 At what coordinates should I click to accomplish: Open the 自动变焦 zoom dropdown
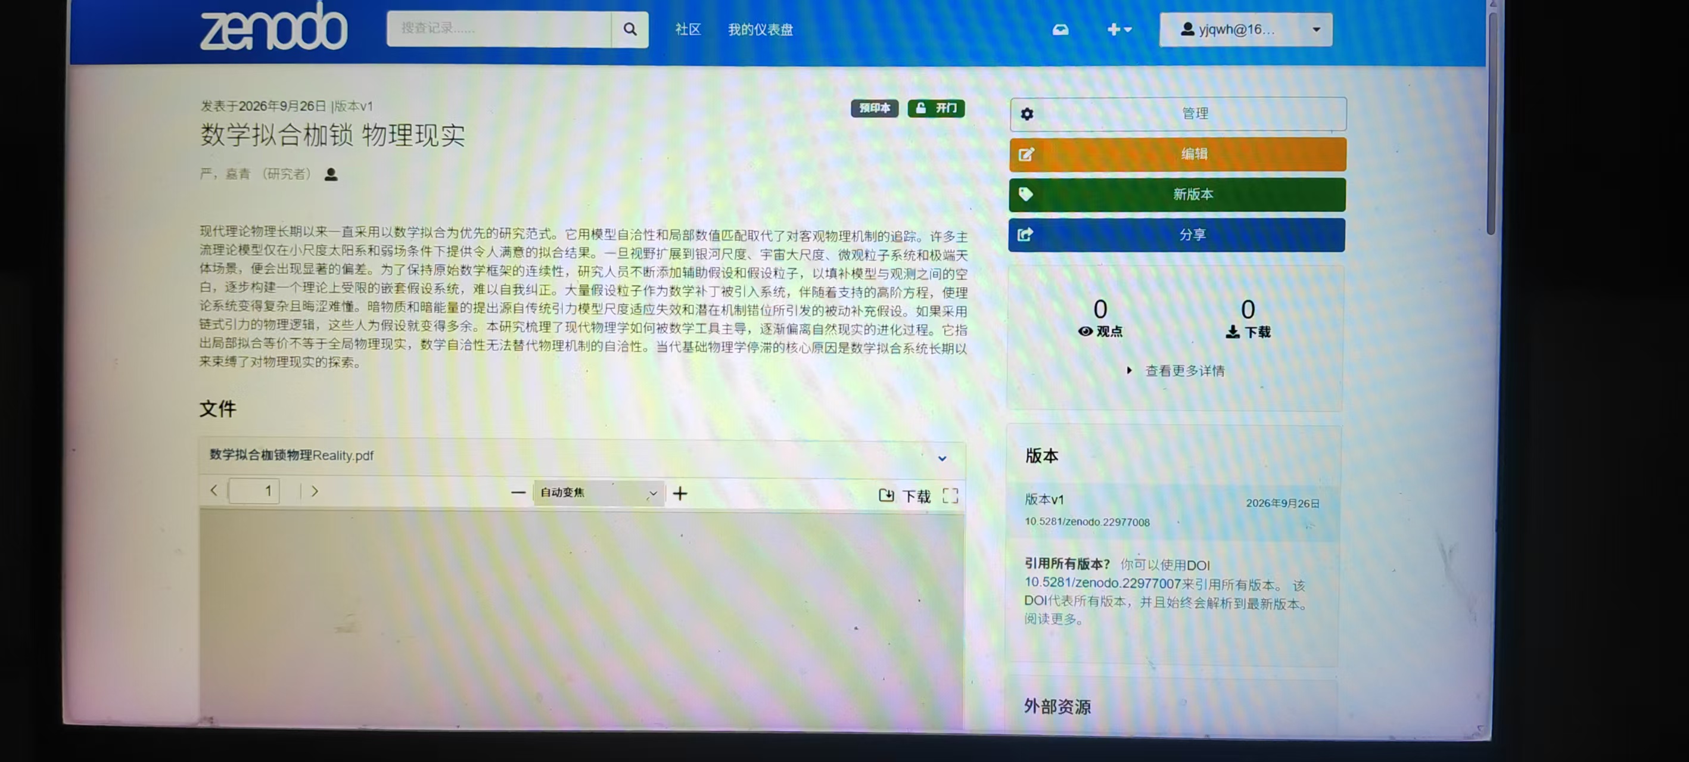(598, 493)
